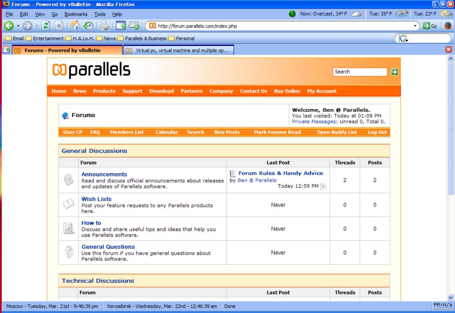Click the Firefox Back arrow button

[x=9, y=26]
